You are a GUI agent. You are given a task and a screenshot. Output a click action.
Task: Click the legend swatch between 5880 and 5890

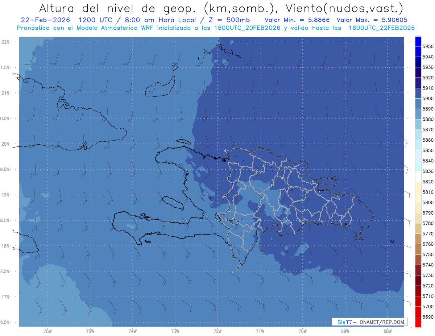click(418, 114)
